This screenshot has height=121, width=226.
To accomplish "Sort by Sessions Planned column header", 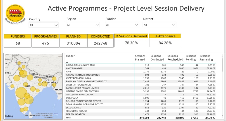I will click(x=140, y=58).
